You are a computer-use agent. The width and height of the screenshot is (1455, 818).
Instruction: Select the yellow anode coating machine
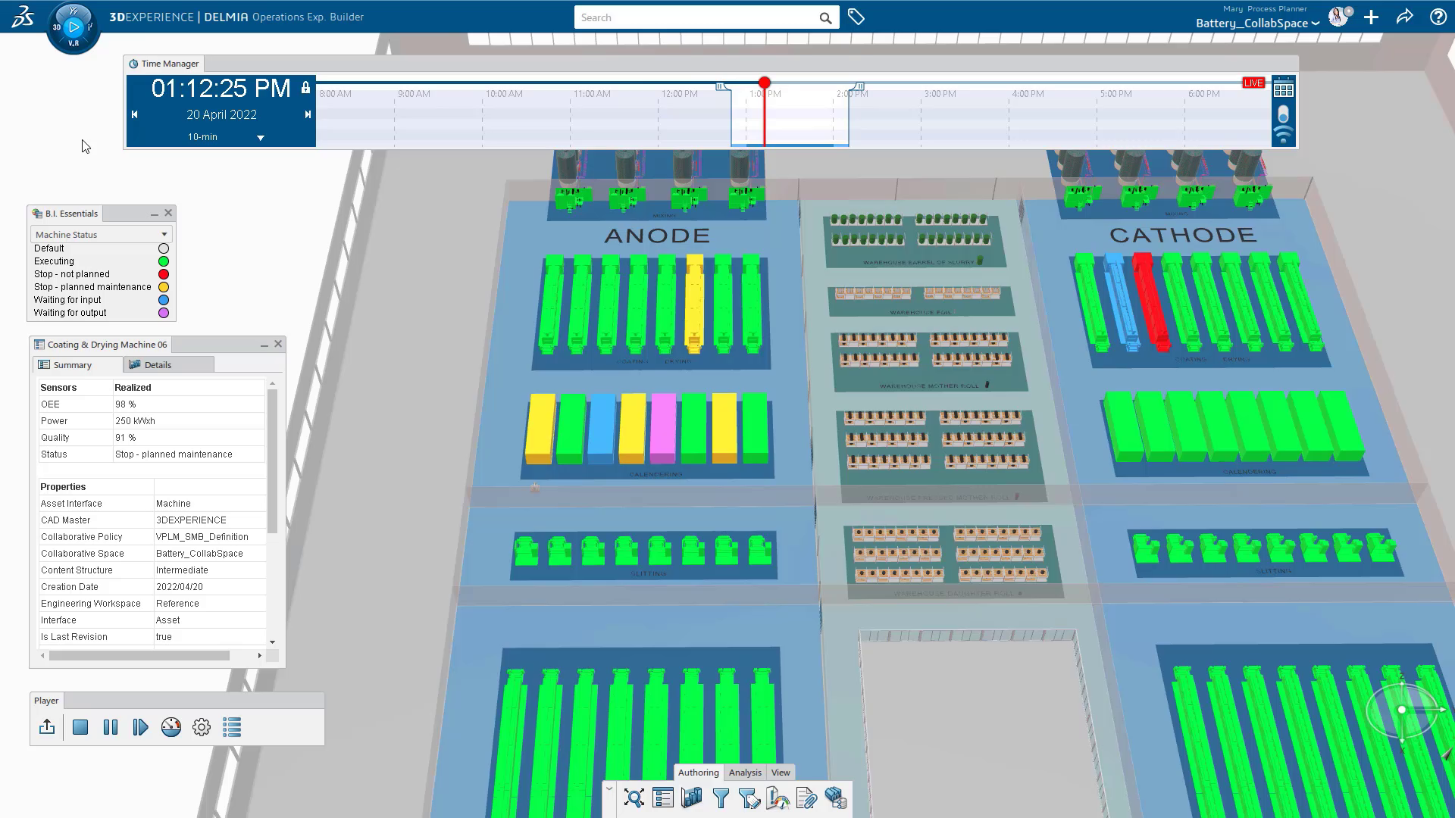pyautogui.click(x=694, y=304)
